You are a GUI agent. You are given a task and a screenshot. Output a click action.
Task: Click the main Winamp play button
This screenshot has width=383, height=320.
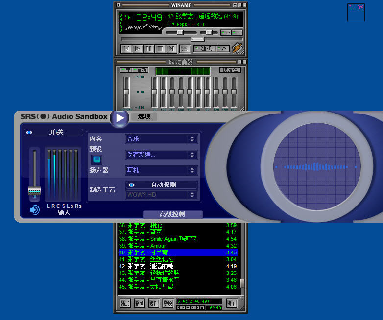pos(138,49)
